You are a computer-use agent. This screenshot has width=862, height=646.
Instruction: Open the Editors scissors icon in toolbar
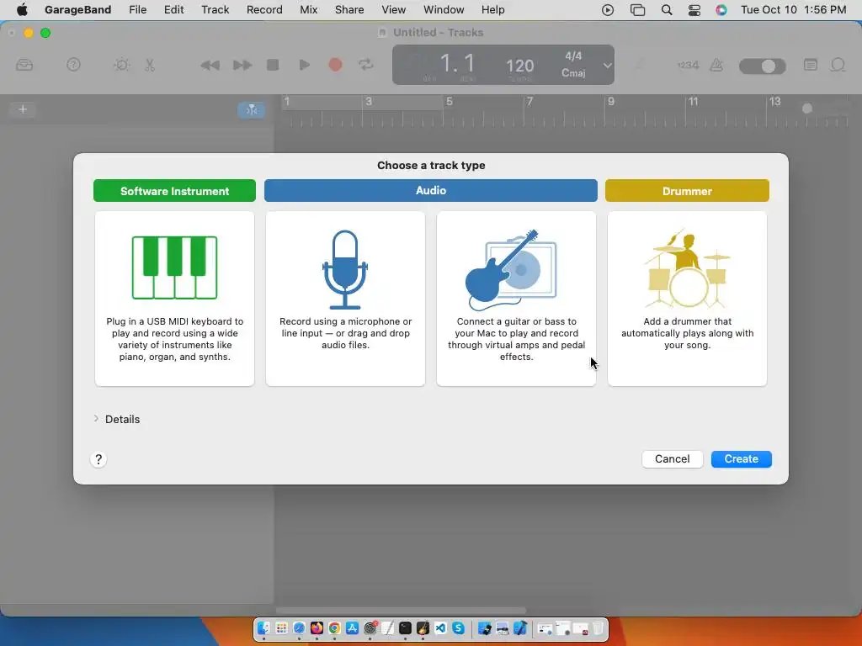pos(150,65)
